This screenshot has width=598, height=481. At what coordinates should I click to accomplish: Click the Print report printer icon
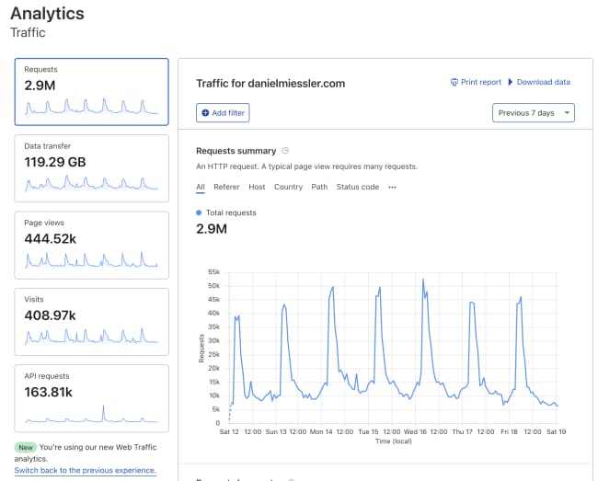click(x=454, y=83)
